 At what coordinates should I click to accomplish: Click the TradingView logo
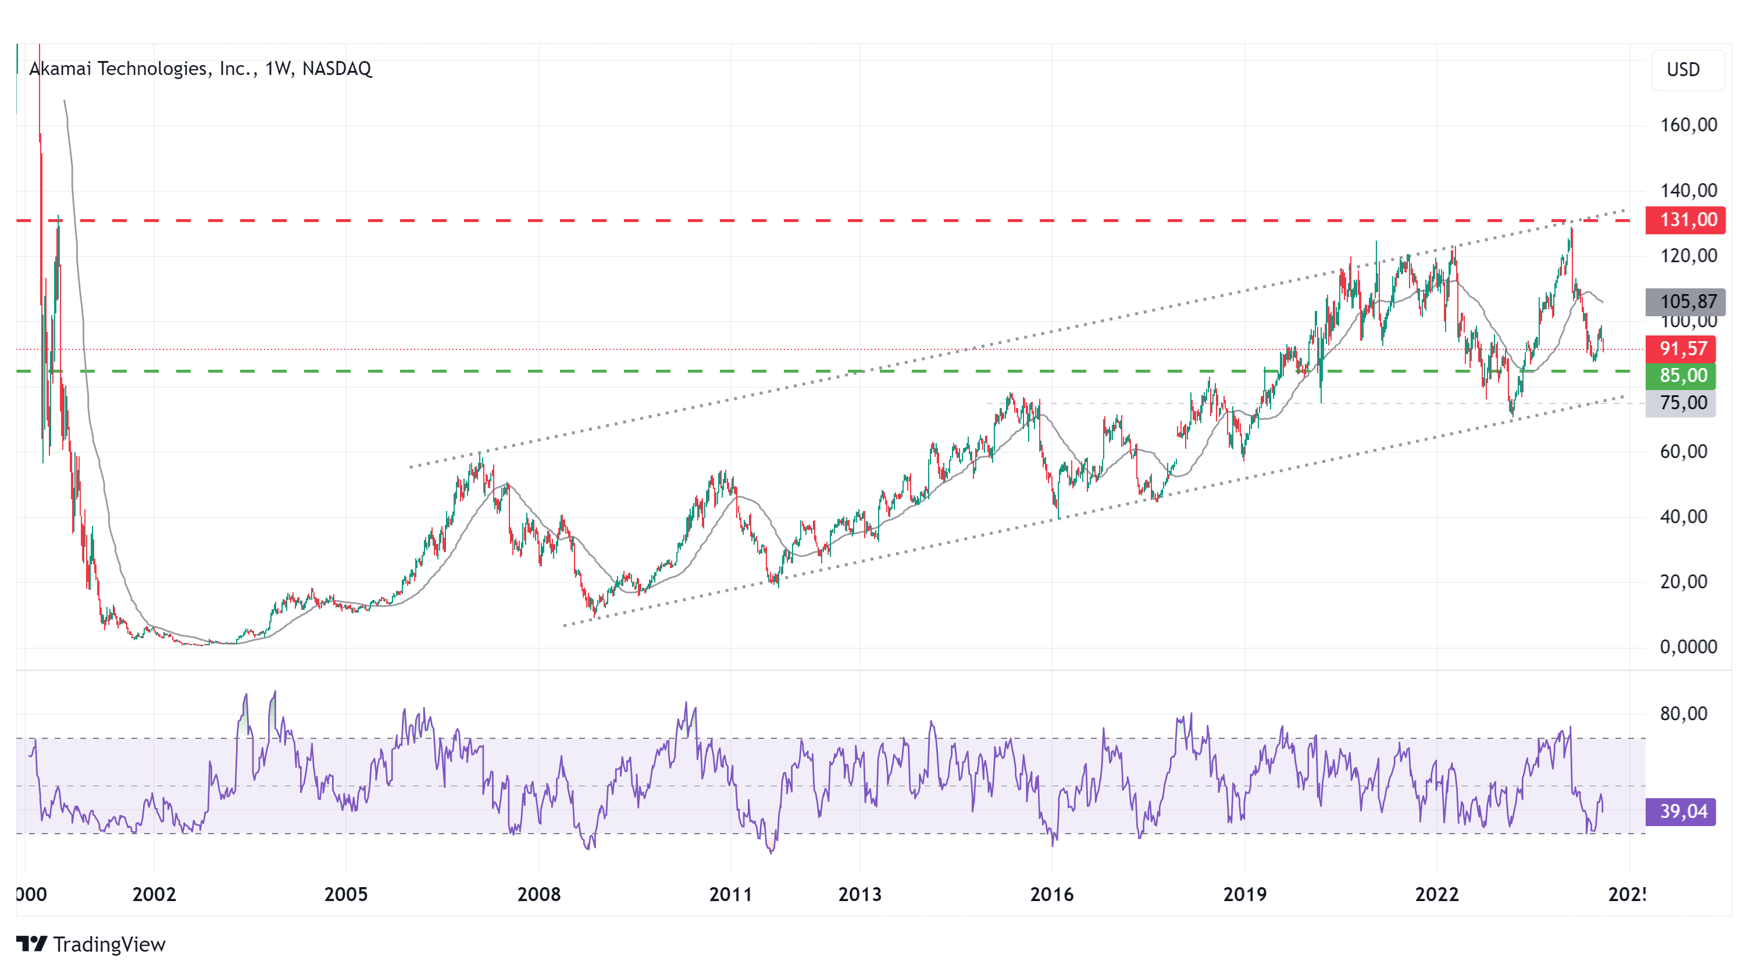click(x=91, y=944)
